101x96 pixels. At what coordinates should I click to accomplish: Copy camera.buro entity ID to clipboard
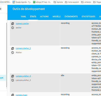point(13,95)
